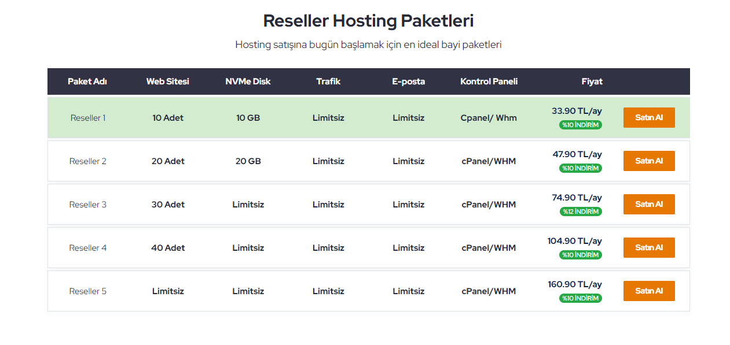Select the Reseller 1 package name
This screenshot has width=730, height=345.
(88, 118)
